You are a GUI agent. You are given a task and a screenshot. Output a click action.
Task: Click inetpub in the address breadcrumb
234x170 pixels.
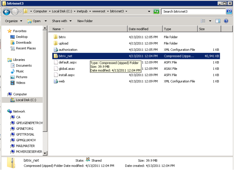tap(82, 11)
